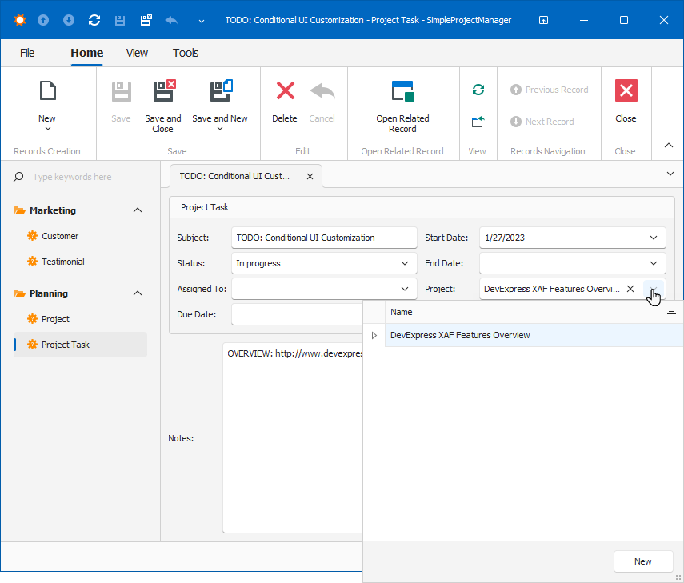The height and width of the screenshot is (583, 684).
Task: Click the Marketing folder icon
Action: (x=20, y=210)
